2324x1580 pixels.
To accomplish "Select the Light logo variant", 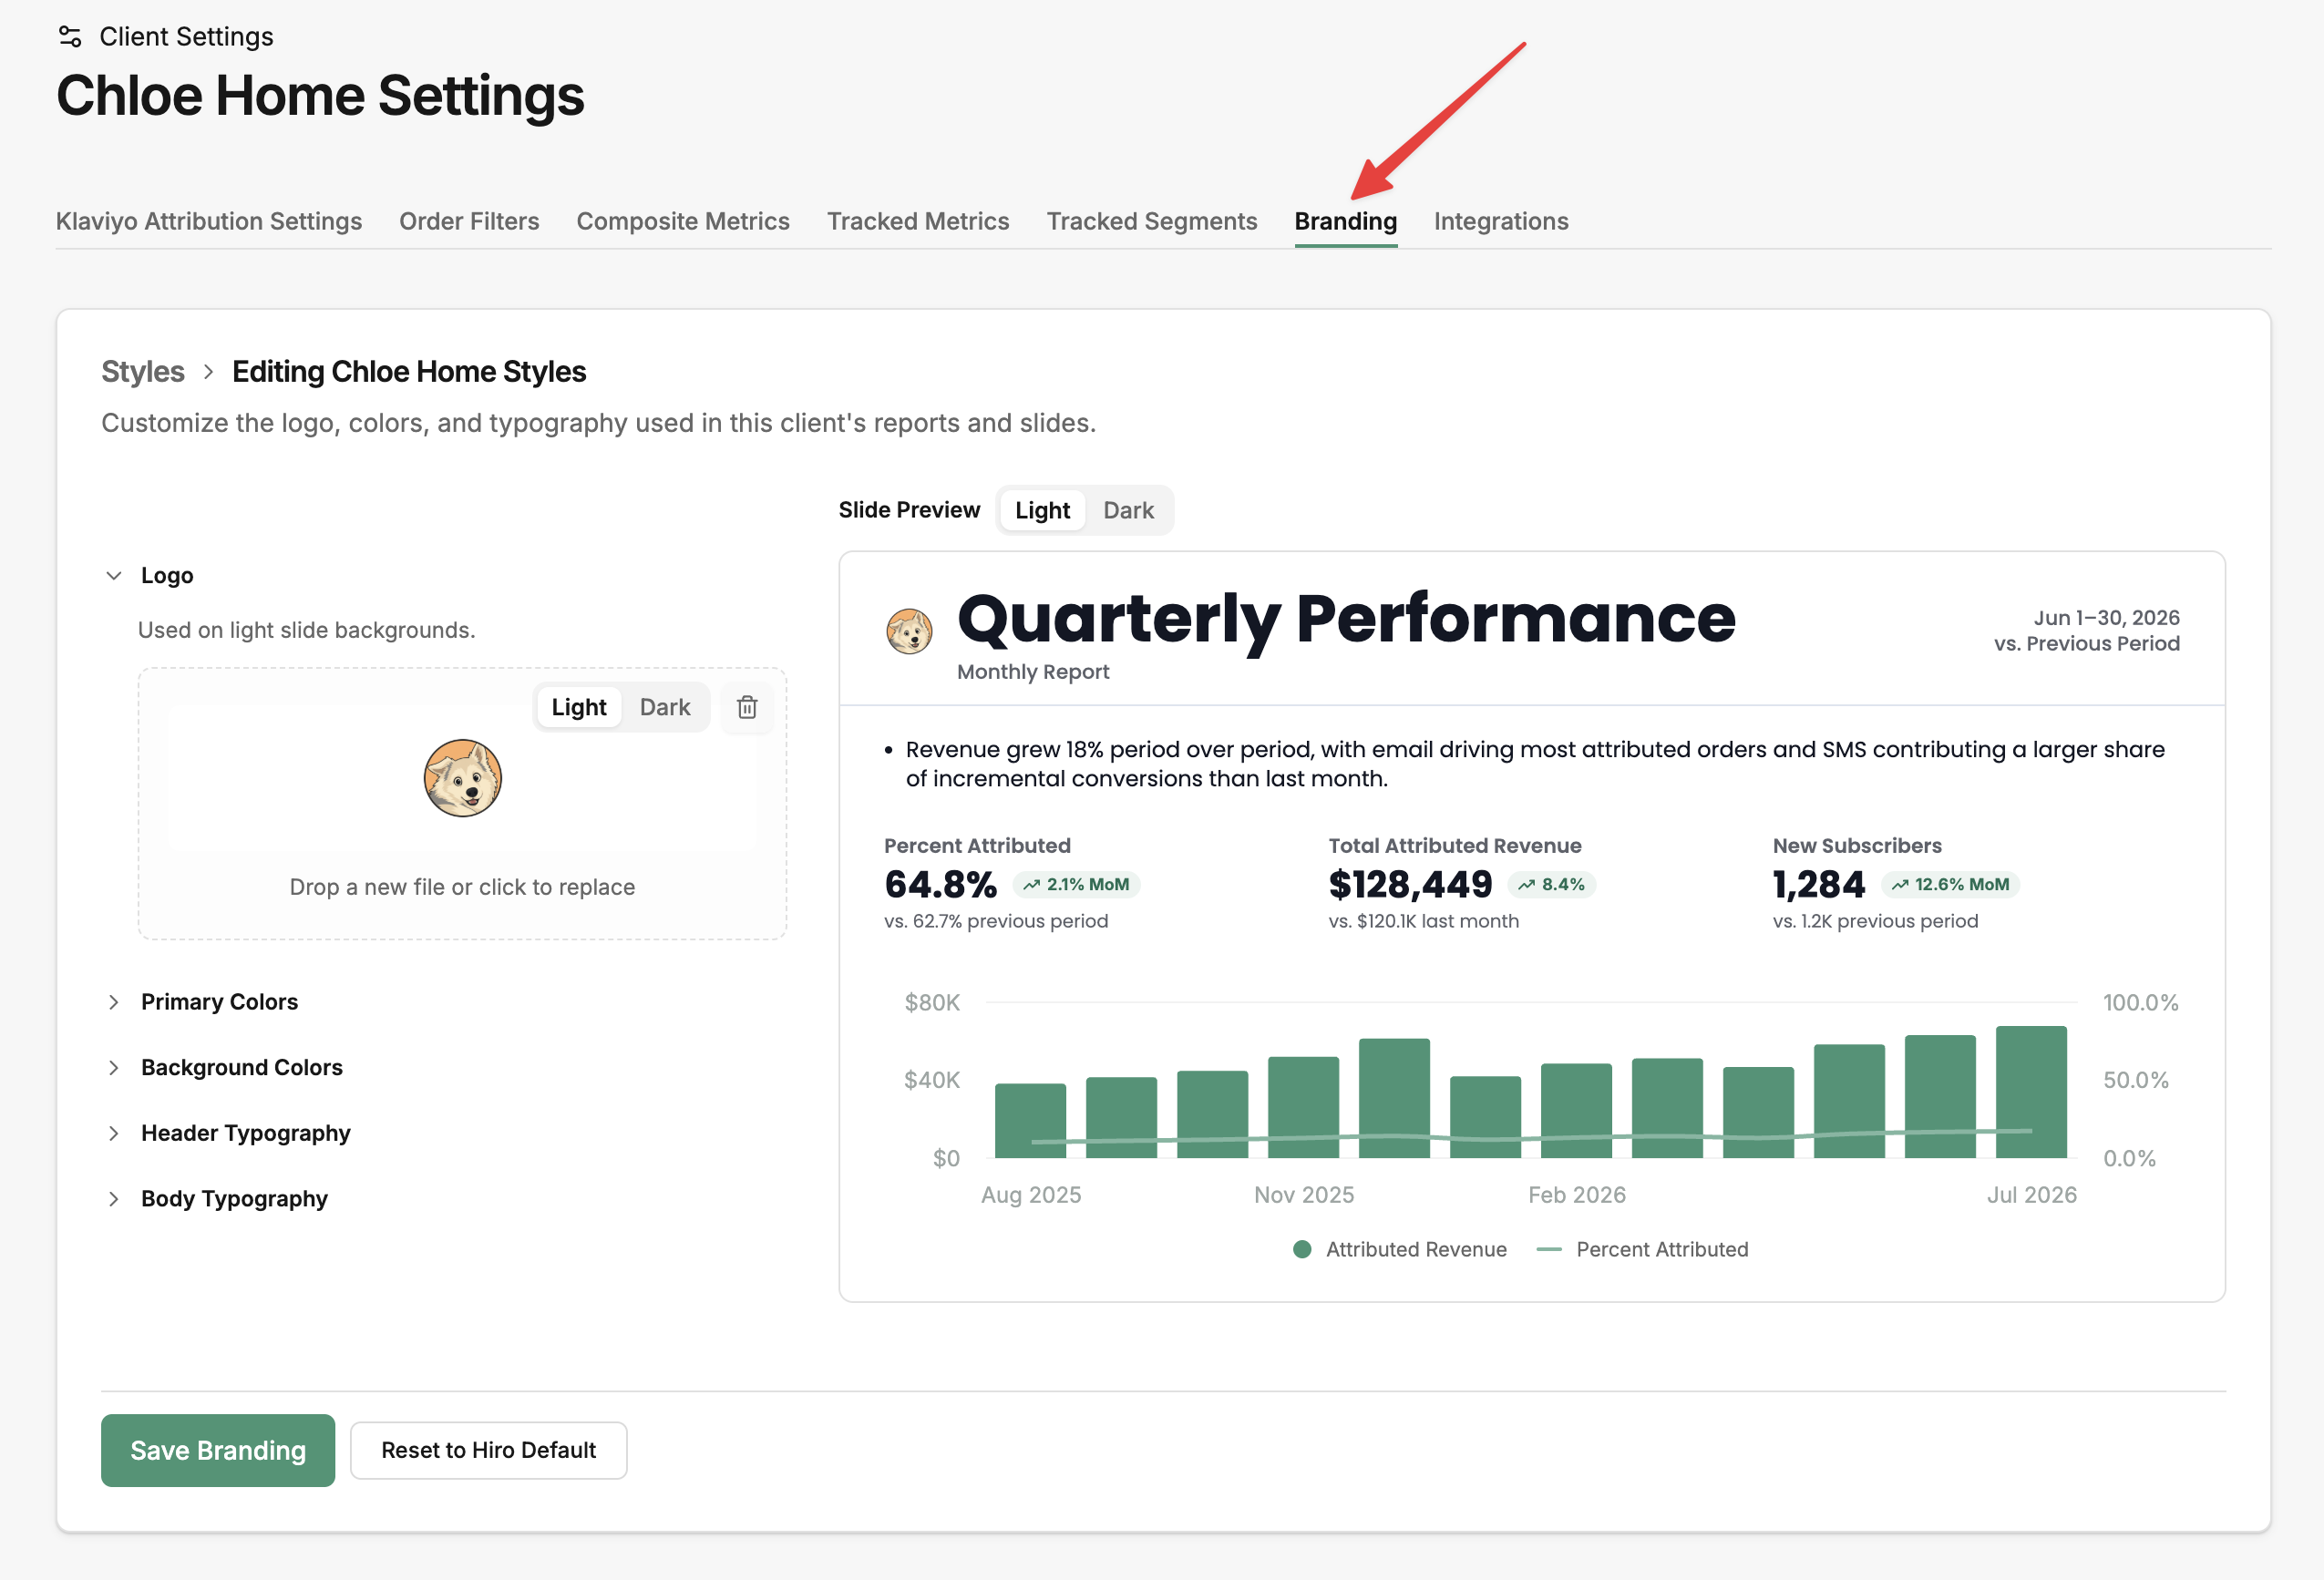I will pyautogui.click(x=579, y=707).
